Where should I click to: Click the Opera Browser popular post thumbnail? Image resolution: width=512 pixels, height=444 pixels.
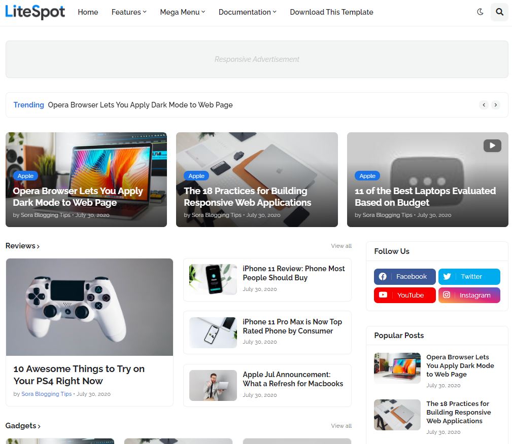coord(397,368)
